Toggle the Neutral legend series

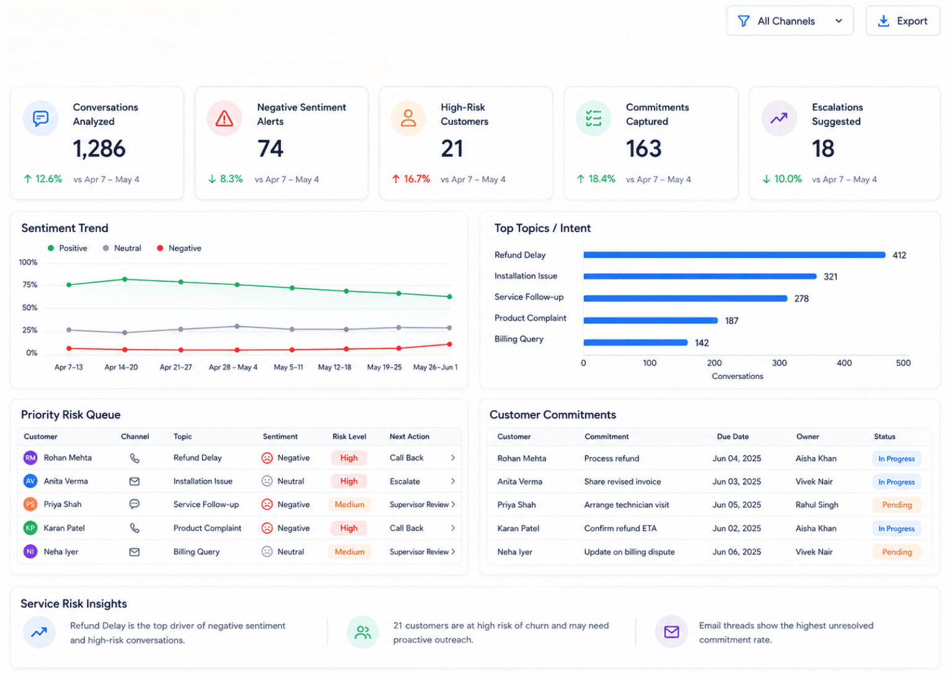(x=122, y=248)
